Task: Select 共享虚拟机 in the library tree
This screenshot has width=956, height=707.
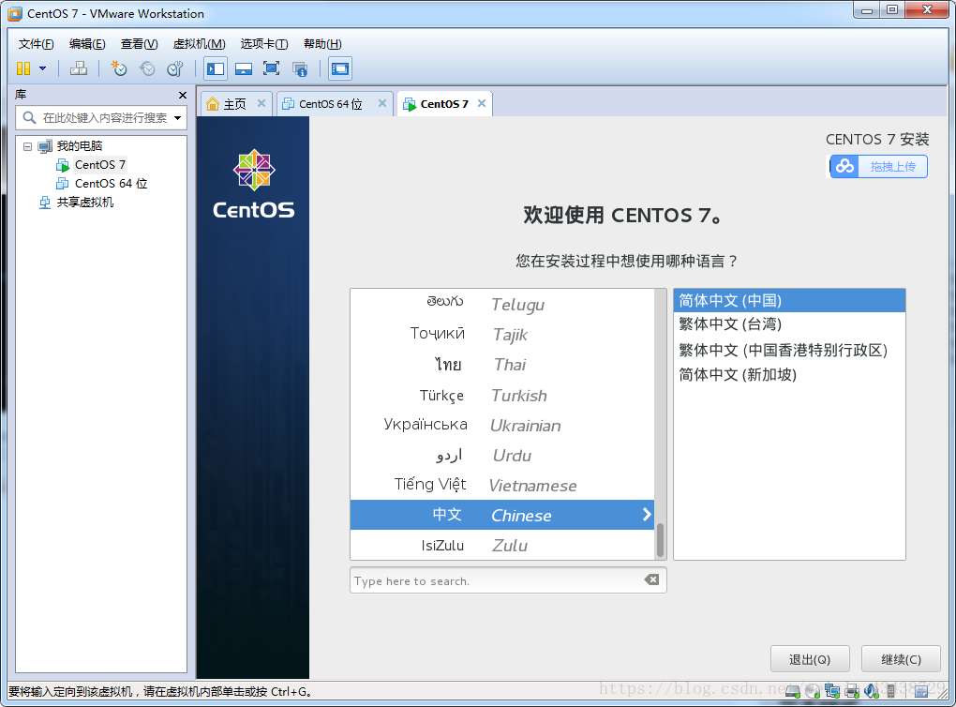Action: tap(84, 203)
